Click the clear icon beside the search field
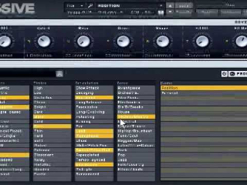Viewport: 247px width, 185px height. pos(59,74)
